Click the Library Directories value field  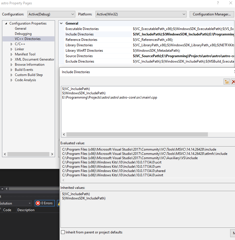pyautogui.click(x=183, y=45)
